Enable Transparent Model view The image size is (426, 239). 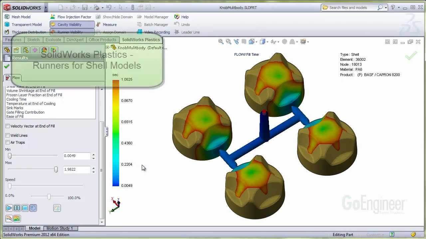pos(23,25)
